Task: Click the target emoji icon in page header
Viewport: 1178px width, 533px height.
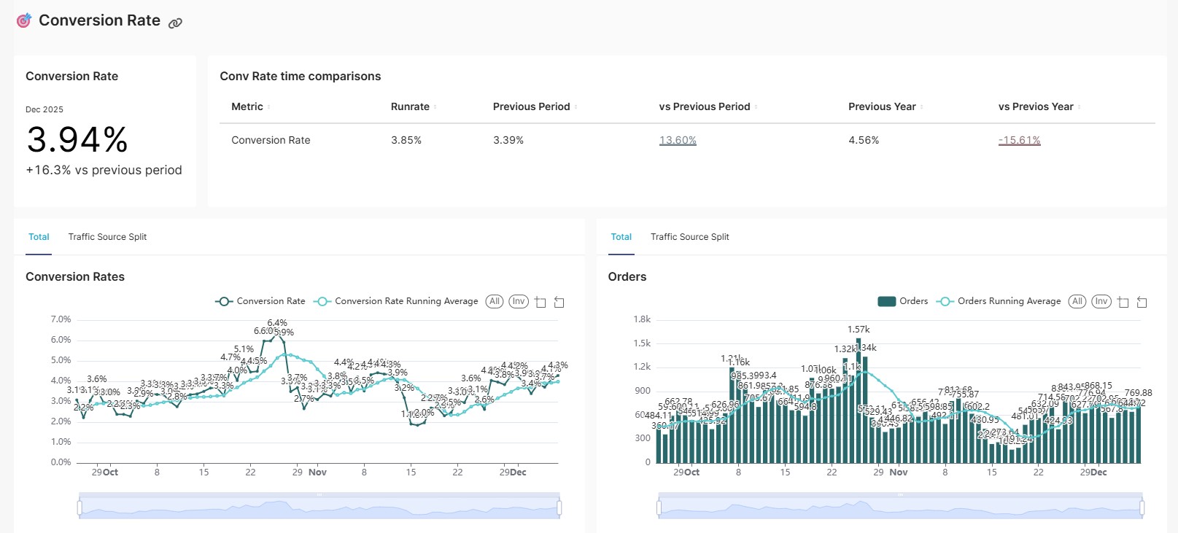Action: point(24,20)
